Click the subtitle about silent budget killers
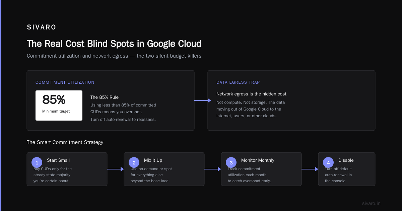 click(114, 56)
